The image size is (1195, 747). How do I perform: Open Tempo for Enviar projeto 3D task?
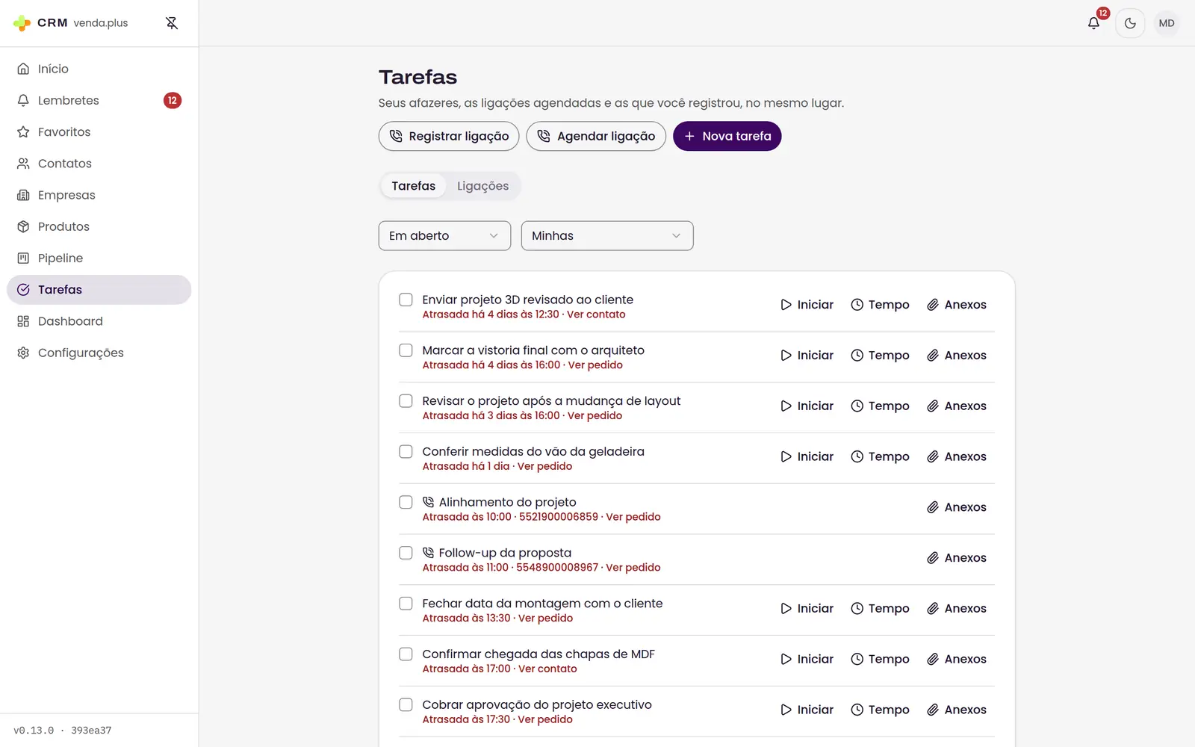coord(880,305)
